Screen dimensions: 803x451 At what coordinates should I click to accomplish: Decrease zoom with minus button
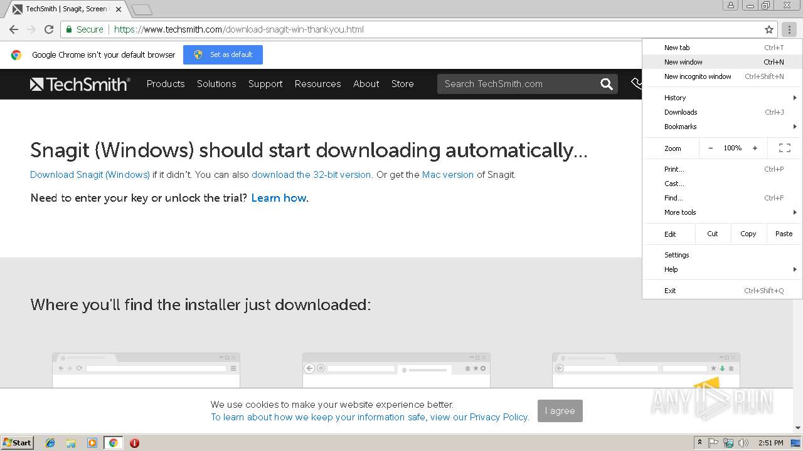pyautogui.click(x=711, y=148)
